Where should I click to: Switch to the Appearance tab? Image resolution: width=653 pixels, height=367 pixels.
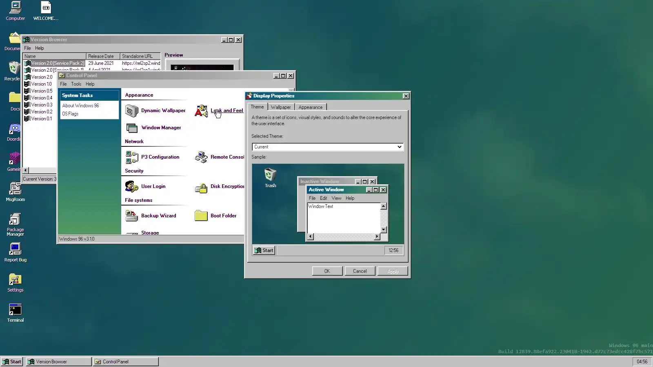311,107
